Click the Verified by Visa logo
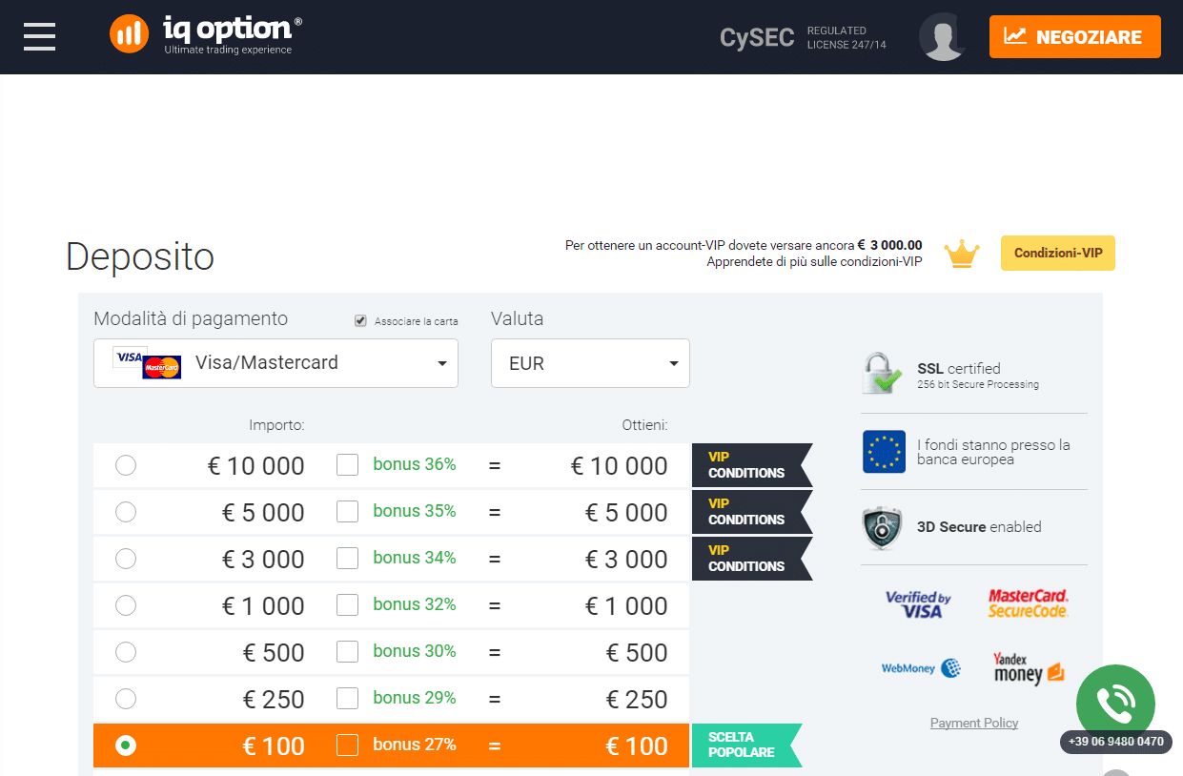This screenshot has height=776, width=1183. 918,604
